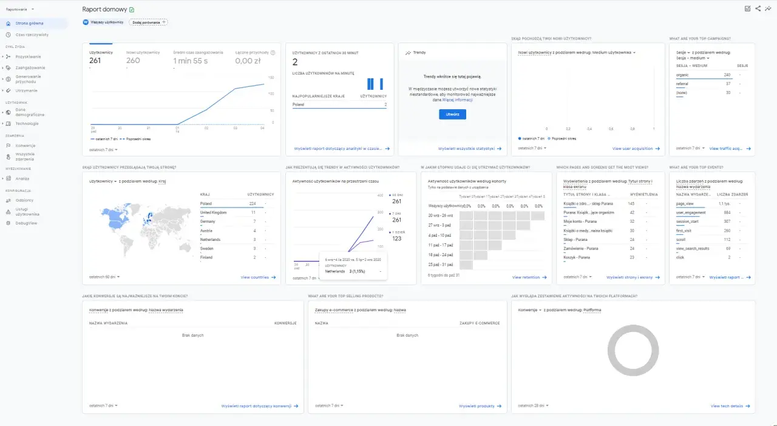Screen dimensions: 777x426
Task: Click the platform donut chart
Action: pos(633,350)
